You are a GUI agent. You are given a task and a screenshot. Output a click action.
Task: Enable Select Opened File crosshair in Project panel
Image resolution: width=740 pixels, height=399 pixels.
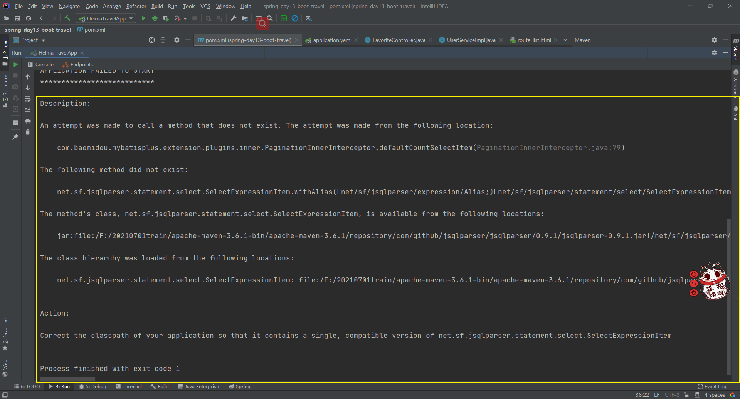tap(151, 40)
